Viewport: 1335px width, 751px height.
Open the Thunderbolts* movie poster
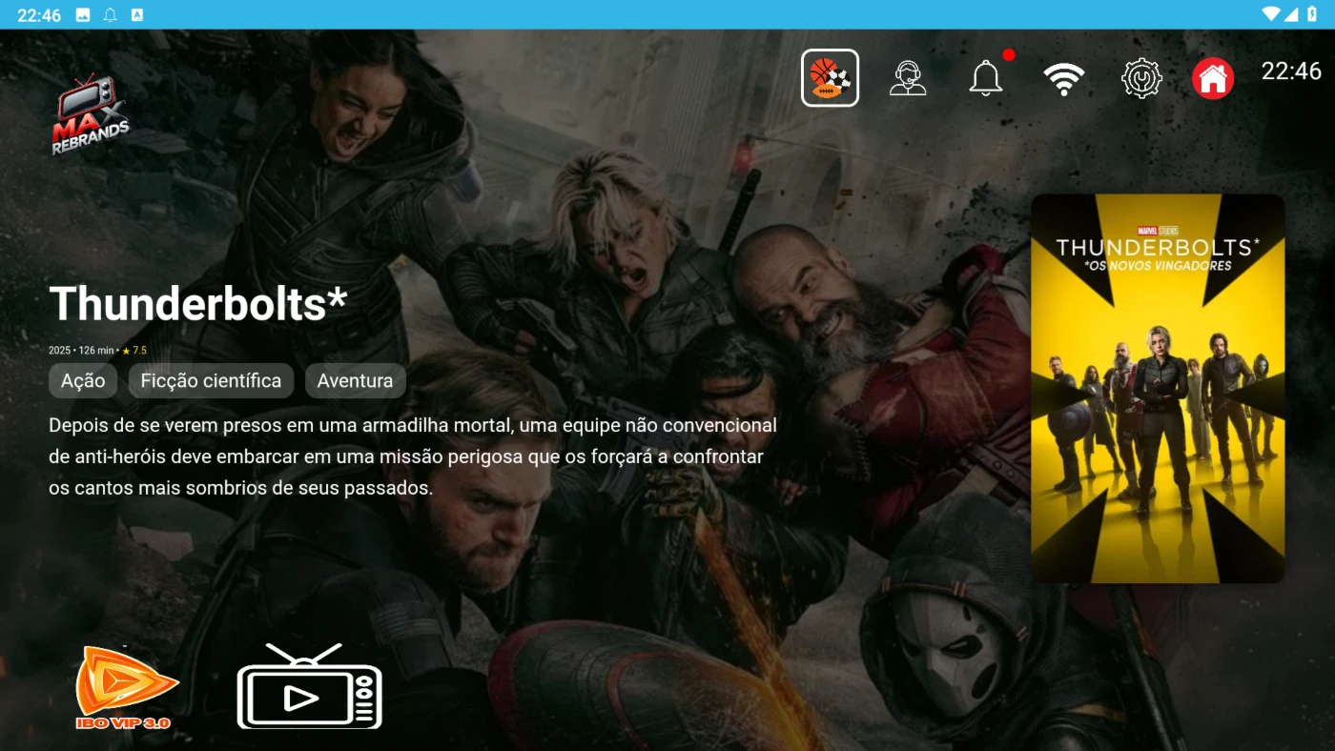click(1158, 388)
